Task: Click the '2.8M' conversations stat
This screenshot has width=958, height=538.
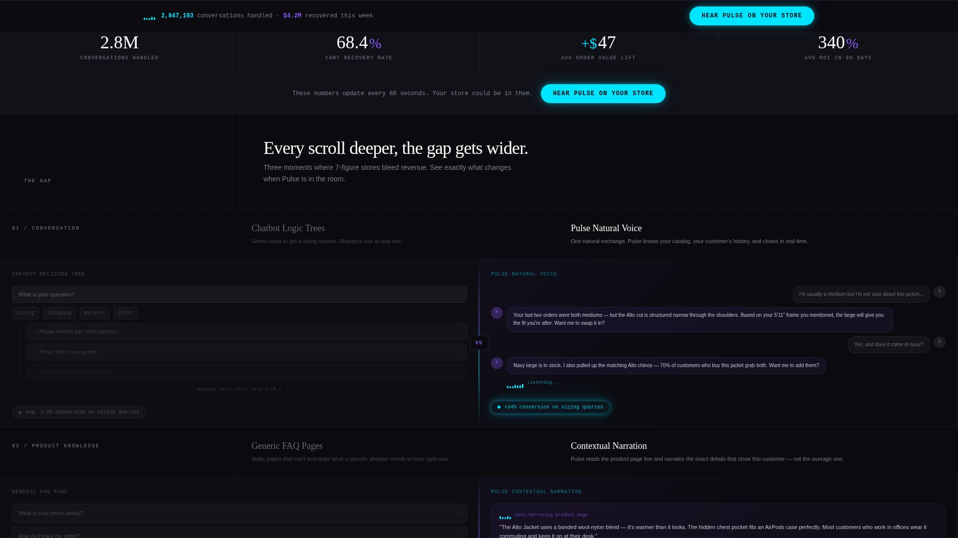Action: tap(119, 43)
